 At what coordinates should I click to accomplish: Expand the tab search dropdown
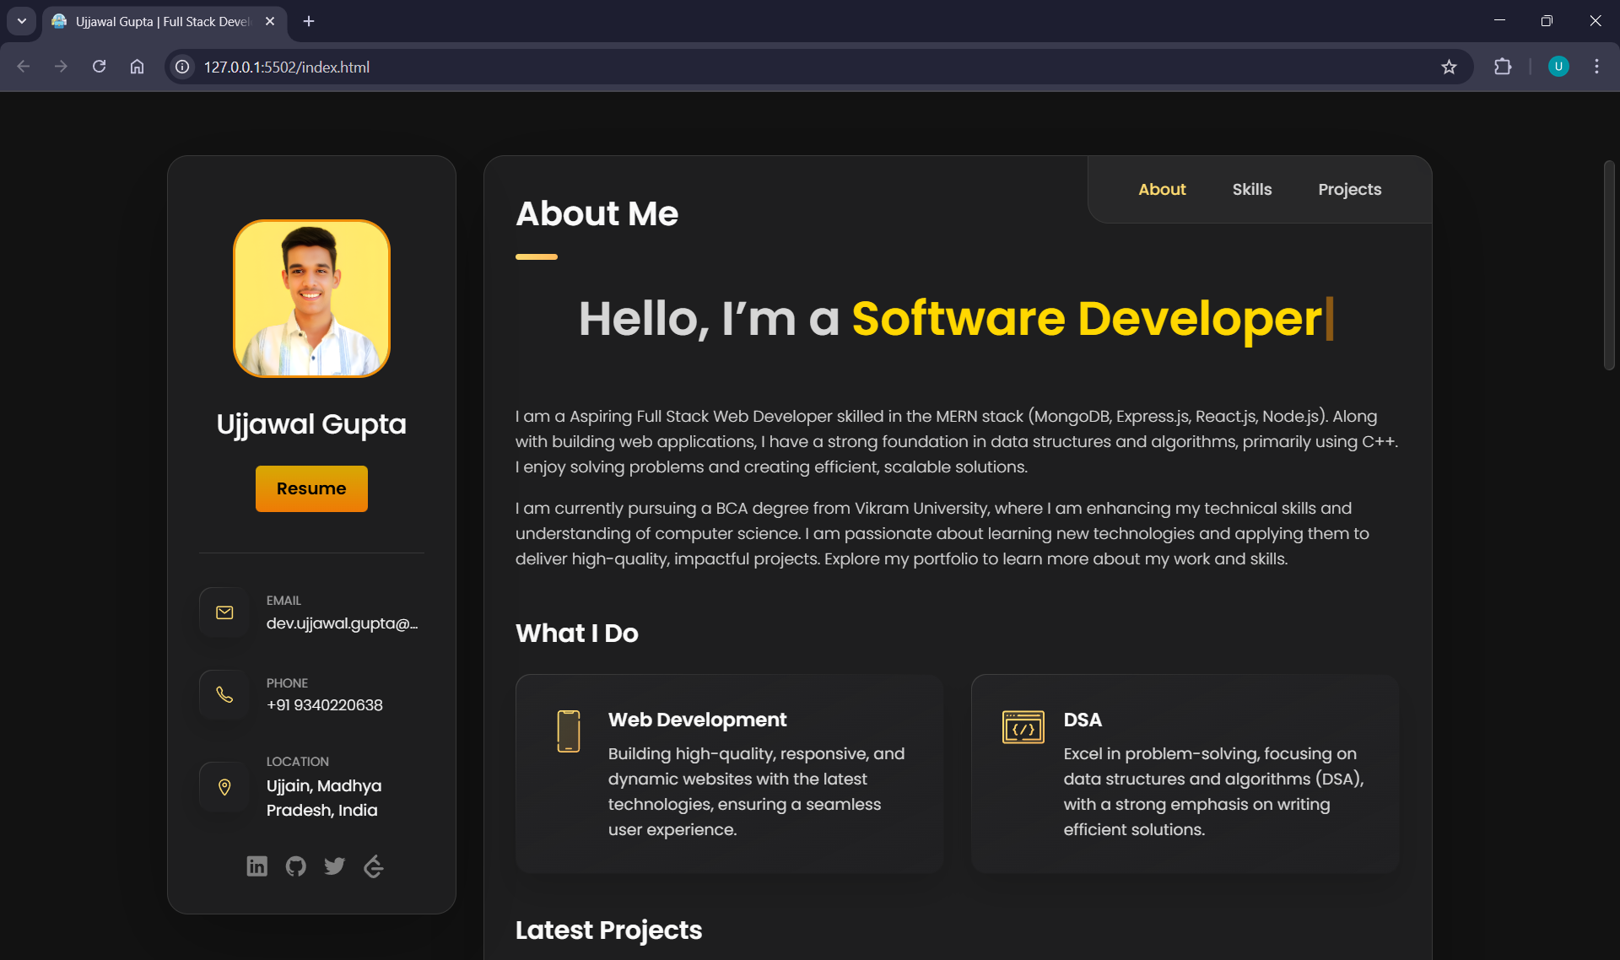click(x=22, y=21)
